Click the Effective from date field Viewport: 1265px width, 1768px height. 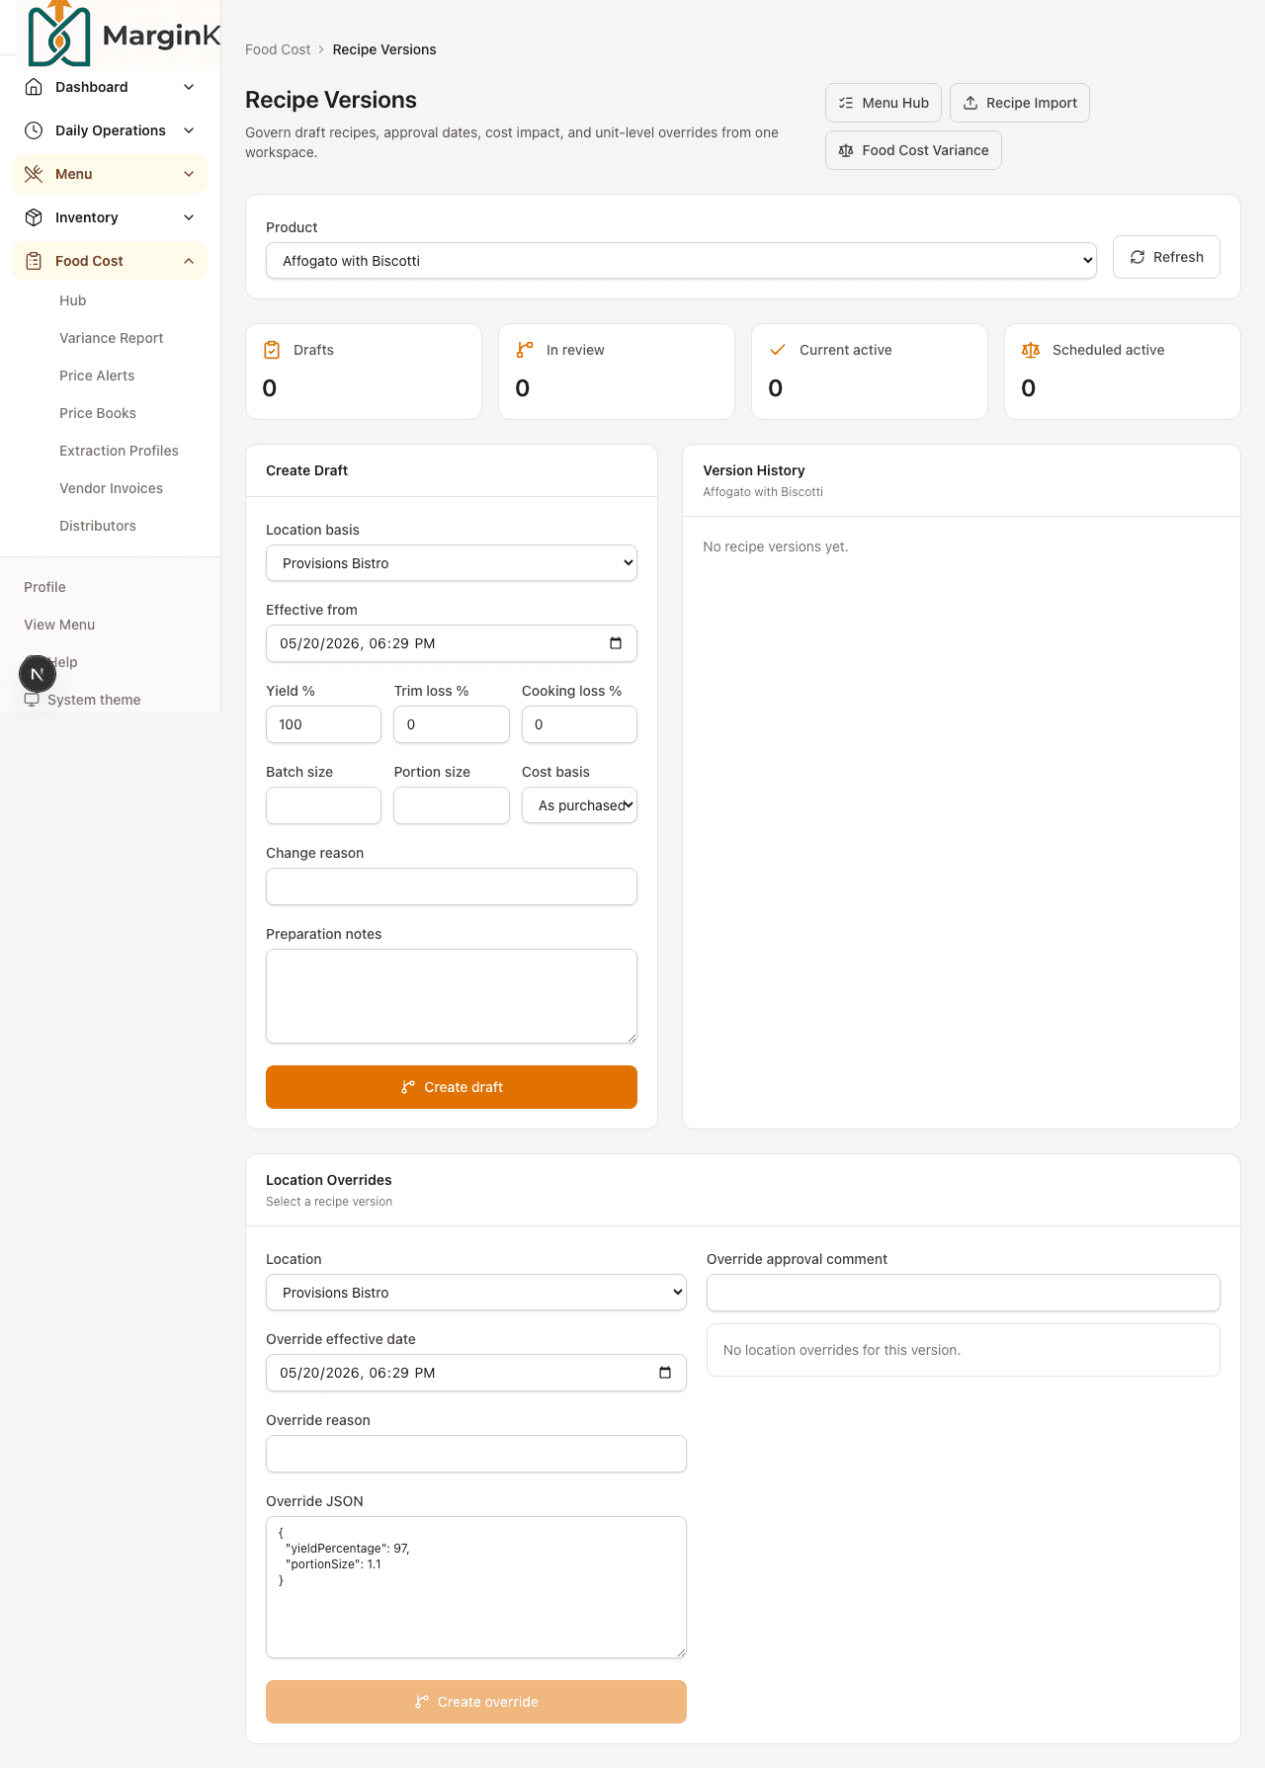click(x=452, y=643)
